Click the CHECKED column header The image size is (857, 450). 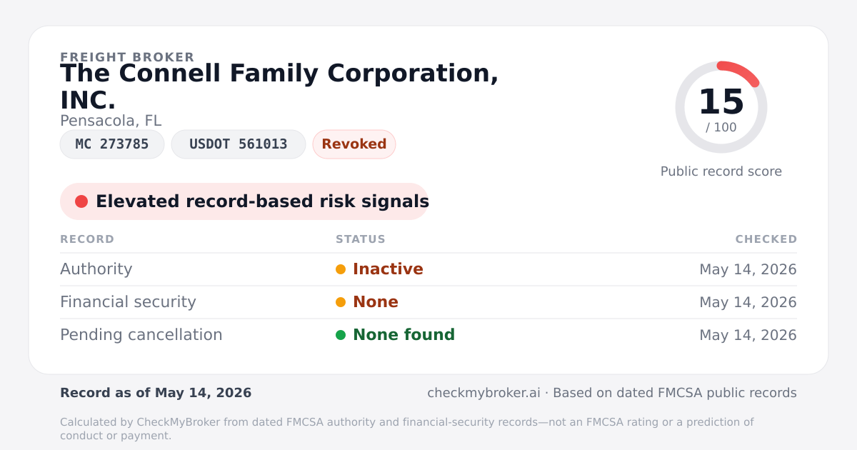pos(766,239)
